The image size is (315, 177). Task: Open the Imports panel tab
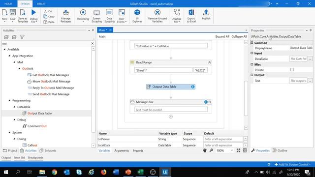pos(138,150)
